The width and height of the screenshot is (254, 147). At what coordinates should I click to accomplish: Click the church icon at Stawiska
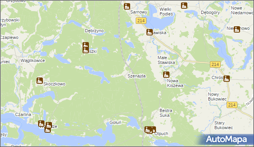click(x=150, y=32)
